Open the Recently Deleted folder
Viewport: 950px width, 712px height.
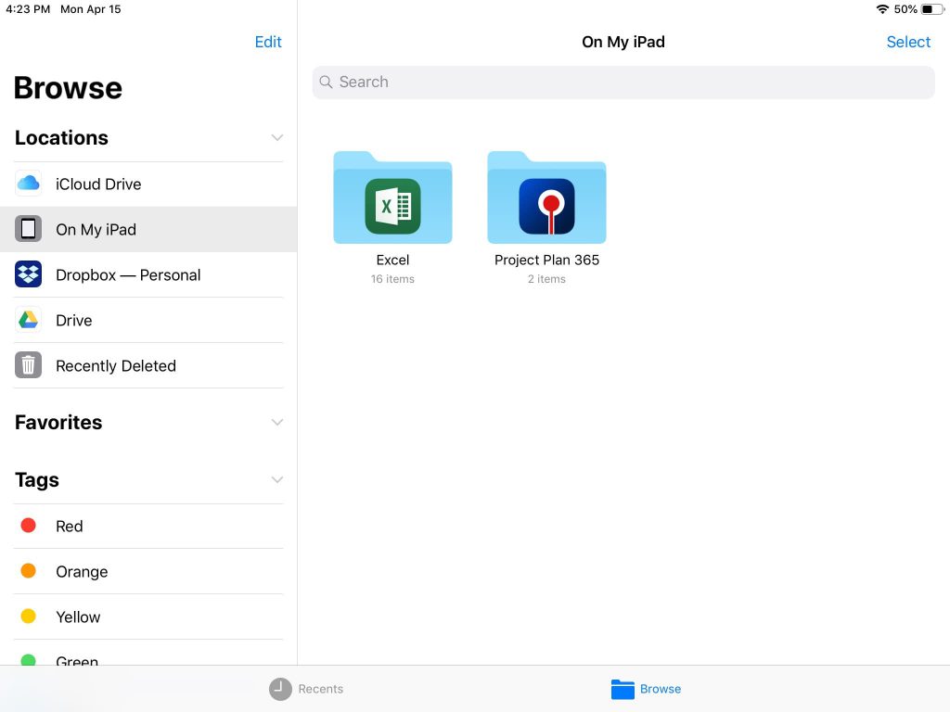click(115, 365)
